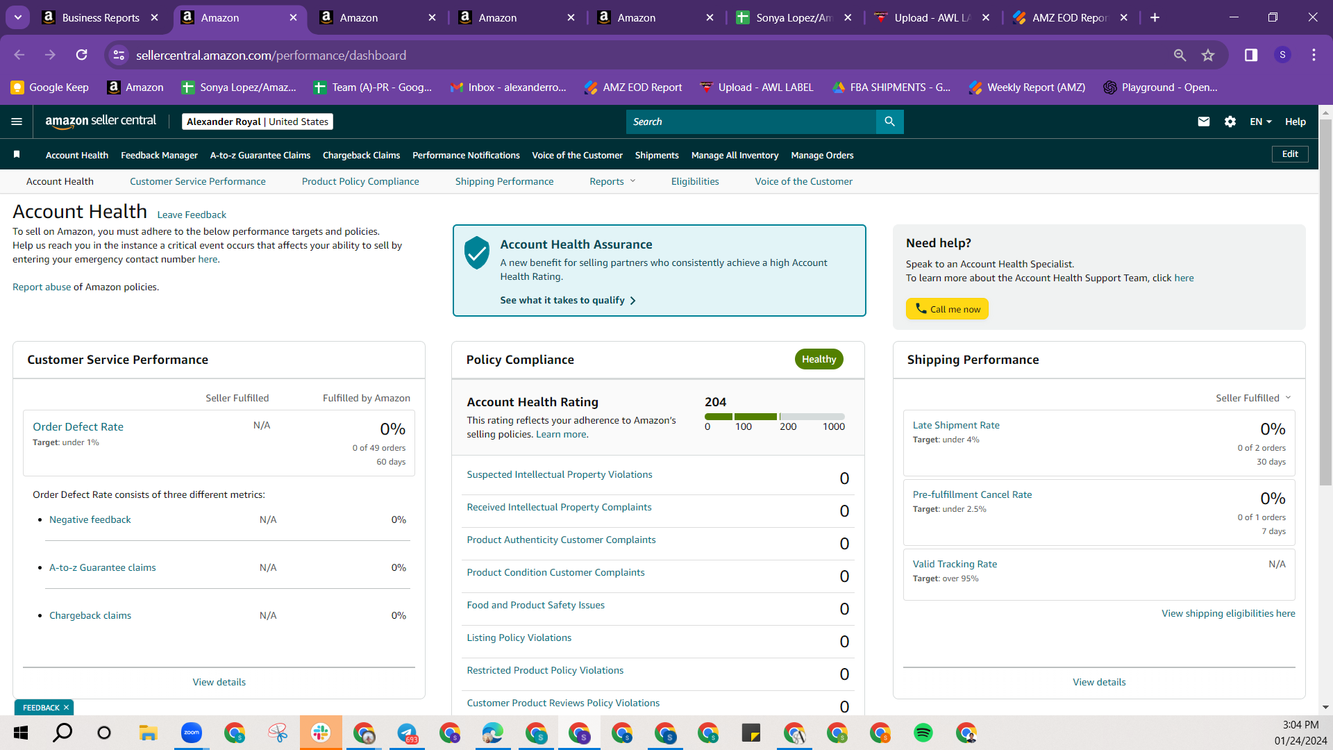Open the AMZ EOD Report bookmark
This screenshot has height=750, width=1333.
pos(633,87)
